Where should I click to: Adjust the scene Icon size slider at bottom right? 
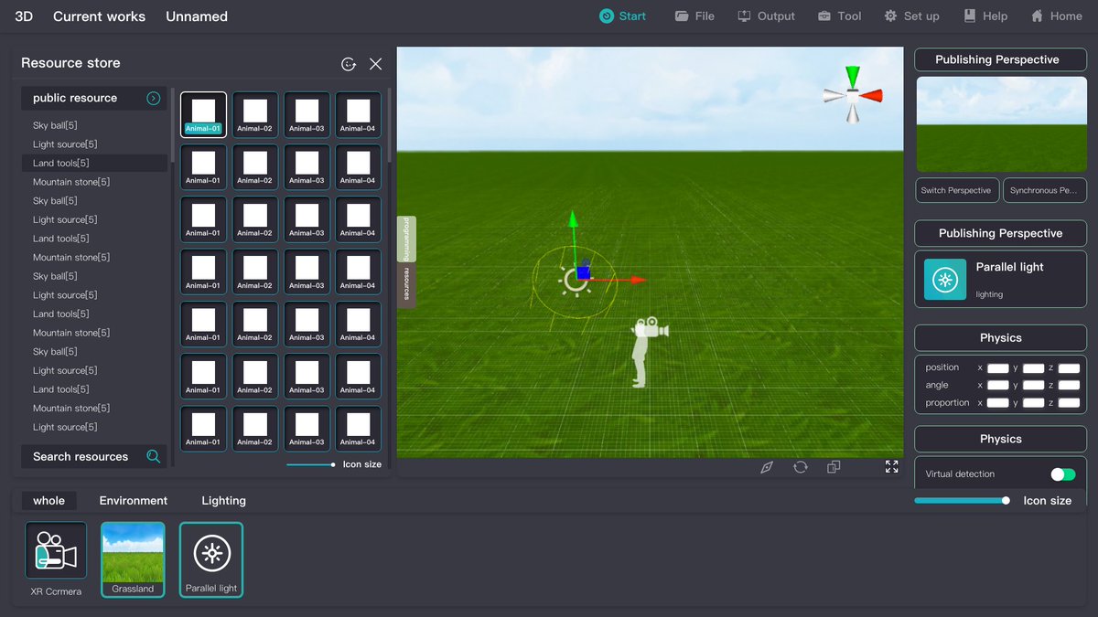[x=962, y=500]
